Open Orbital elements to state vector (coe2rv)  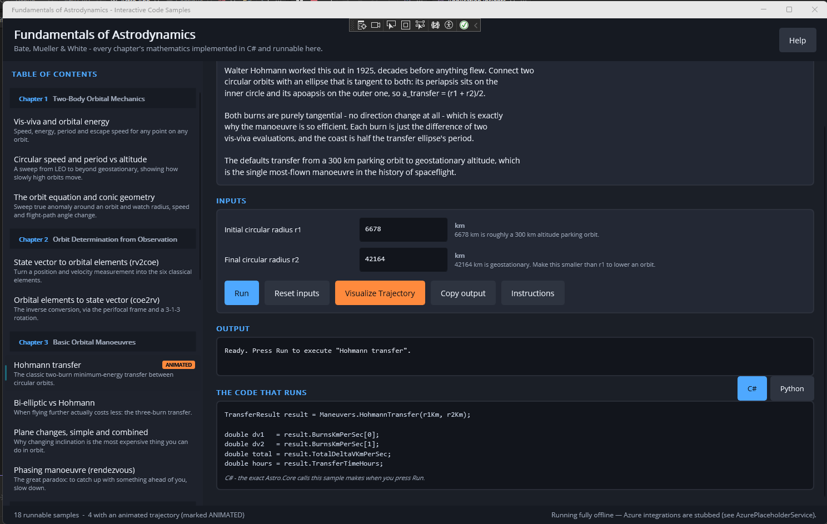coord(103,308)
